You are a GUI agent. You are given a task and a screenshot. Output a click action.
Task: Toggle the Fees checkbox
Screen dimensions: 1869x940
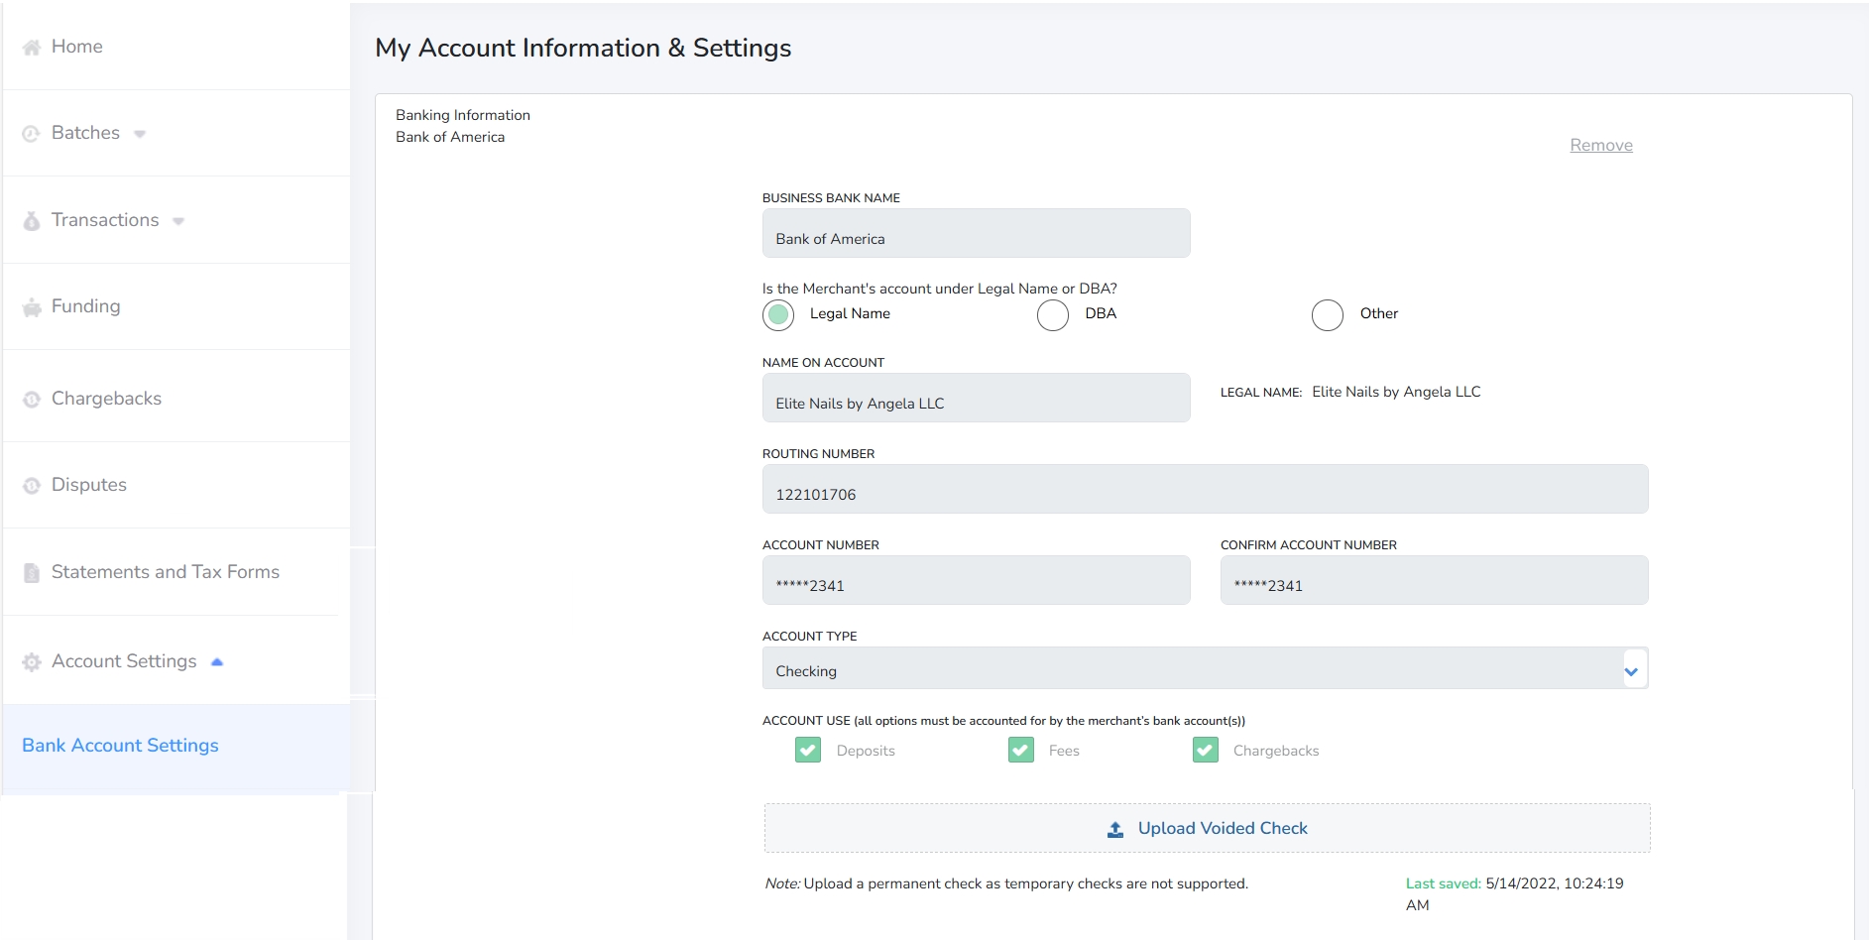point(1020,751)
